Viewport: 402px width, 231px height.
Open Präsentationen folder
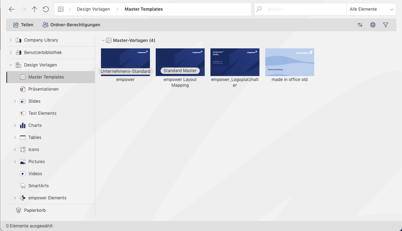pyautogui.click(x=51, y=89)
